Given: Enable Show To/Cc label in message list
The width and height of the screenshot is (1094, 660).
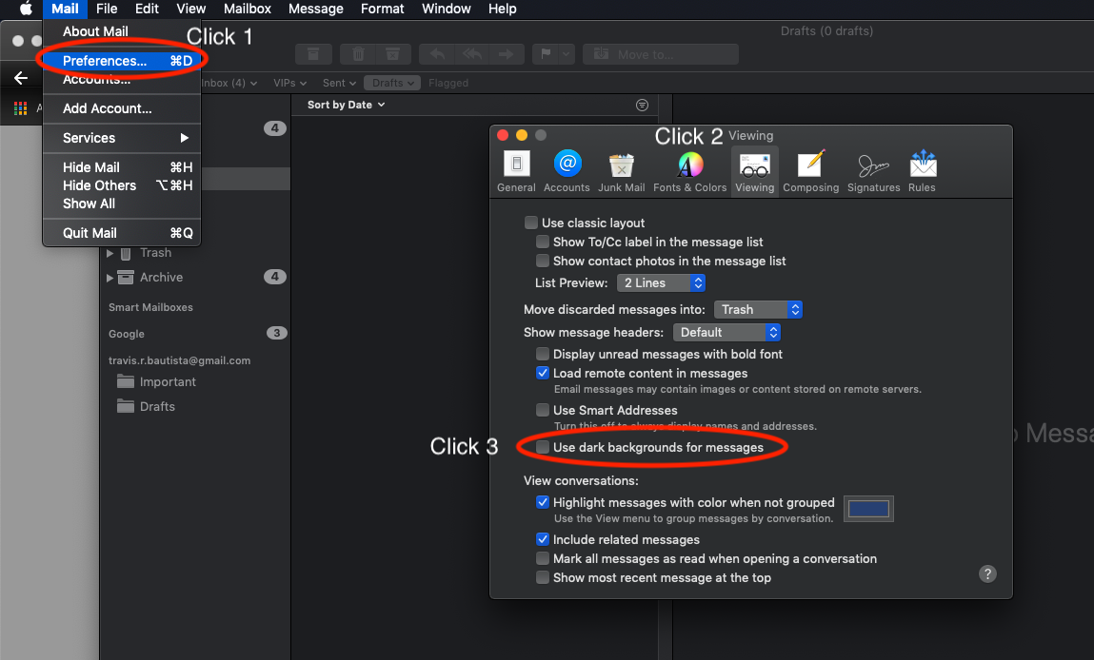Looking at the screenshot, I should (542, 242).
